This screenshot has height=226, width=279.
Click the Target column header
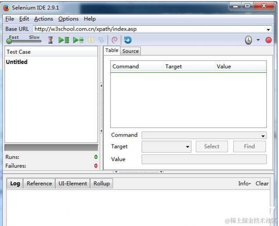(x=189, y=67)
